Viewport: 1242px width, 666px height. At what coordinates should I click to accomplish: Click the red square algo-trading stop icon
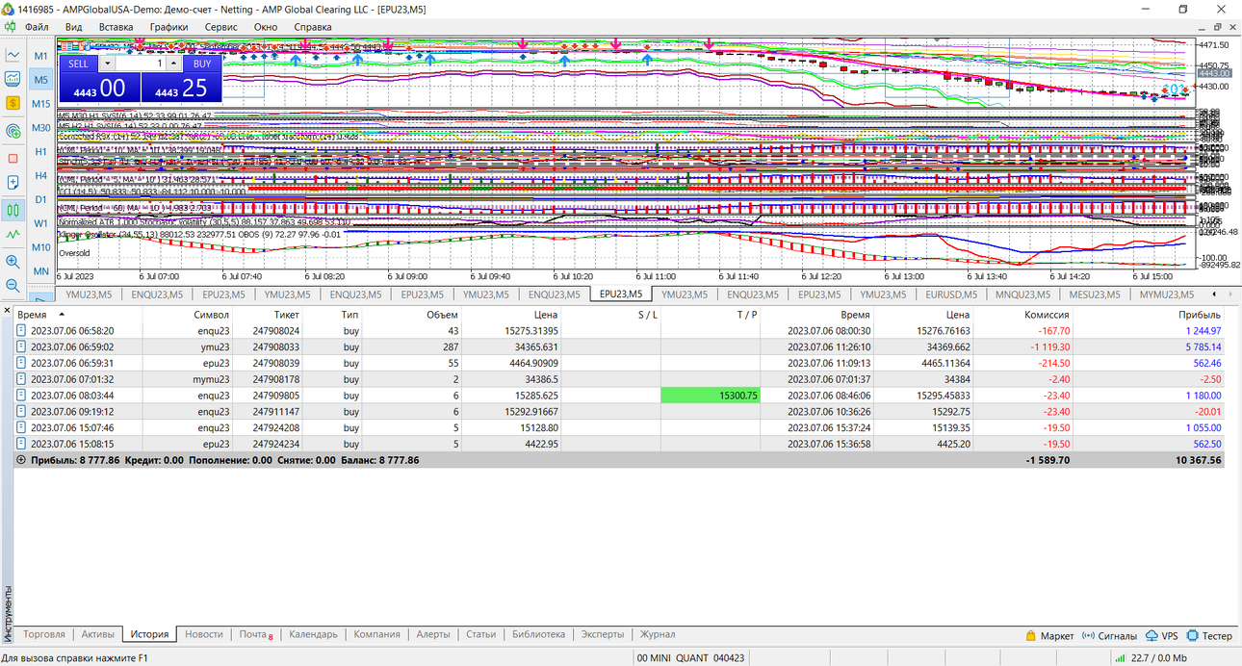13,158
